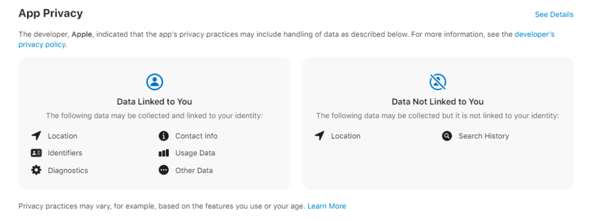Click the Data Linked to You person icon
Image resolution: width=592 pixels, height=221 pixels.
[x=154, y=81]
